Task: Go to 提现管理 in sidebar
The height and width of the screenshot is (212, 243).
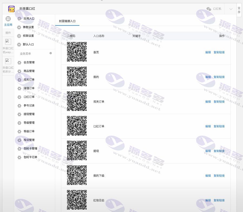Action: 29,114
